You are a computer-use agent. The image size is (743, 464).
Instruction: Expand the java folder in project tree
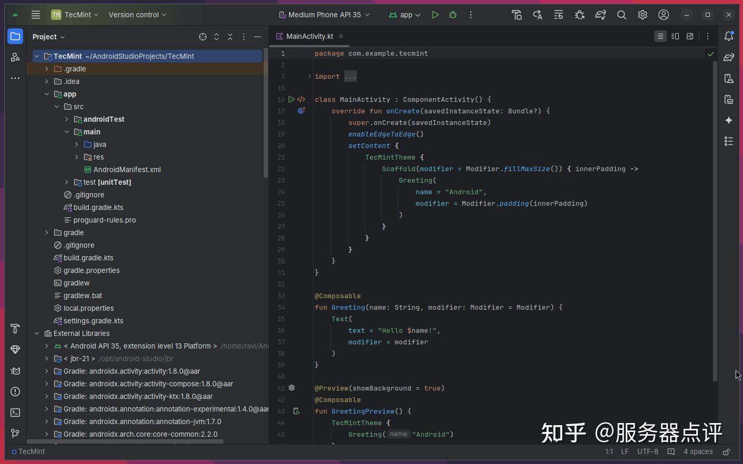pyautogui.click(x=77, y=144)
